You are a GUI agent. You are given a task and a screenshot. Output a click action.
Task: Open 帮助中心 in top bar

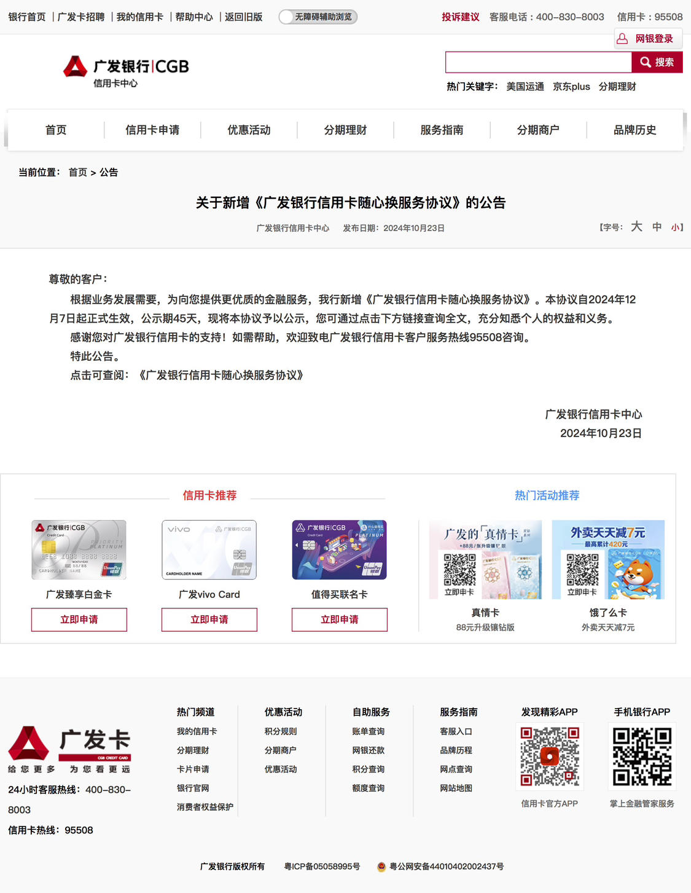point(194,17)
